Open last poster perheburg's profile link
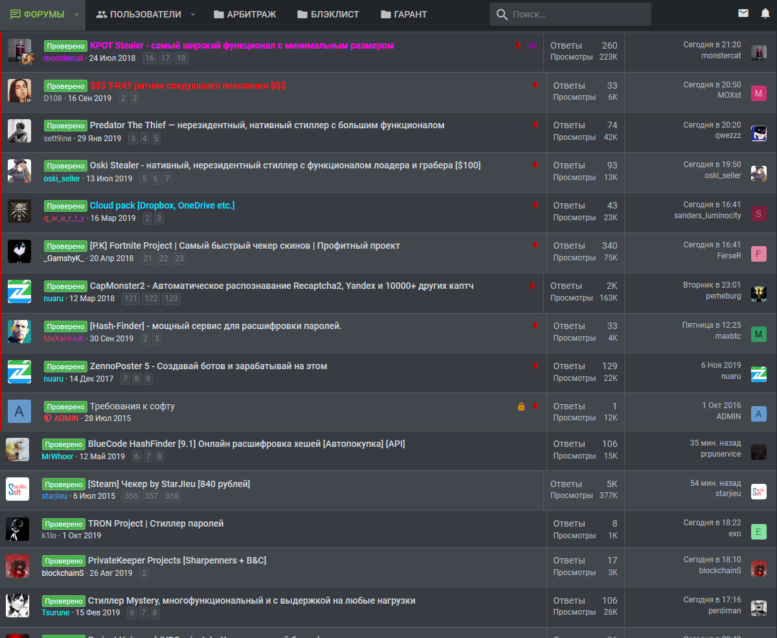Screen dimensions: 777x638 [723, 297]
